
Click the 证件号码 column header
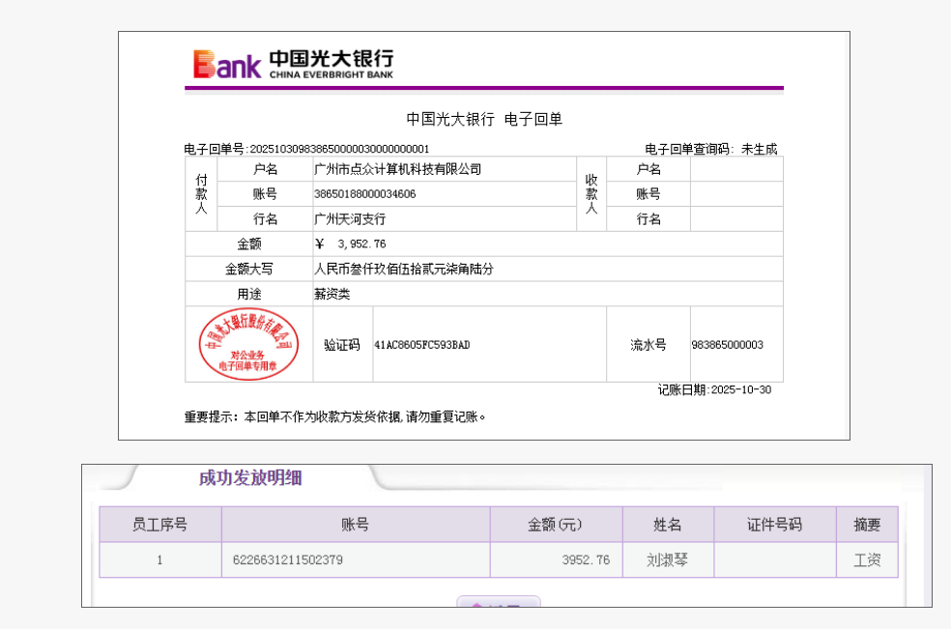pyautogui.click(x=774, y=525)
